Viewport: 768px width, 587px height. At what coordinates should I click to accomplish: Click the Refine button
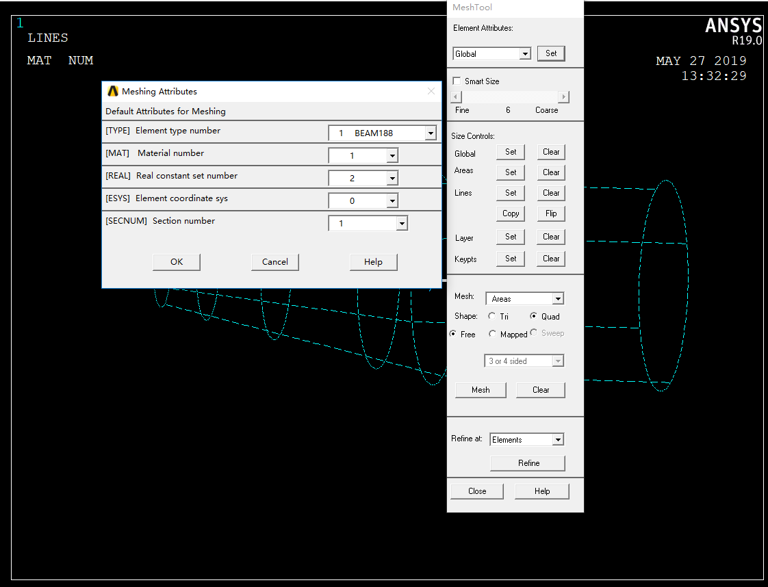click(528, 463)
